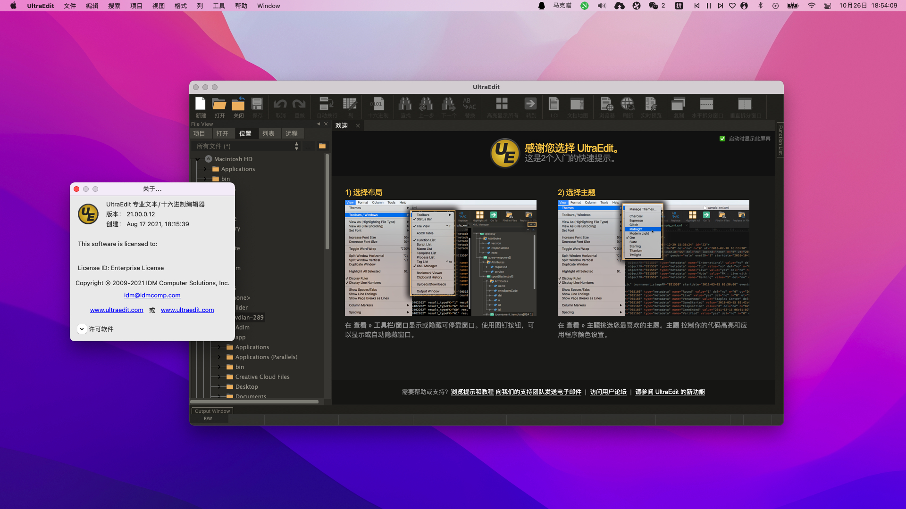Expand the Creative Cloud Files folder
906x509 pixels.
(219, 377)
